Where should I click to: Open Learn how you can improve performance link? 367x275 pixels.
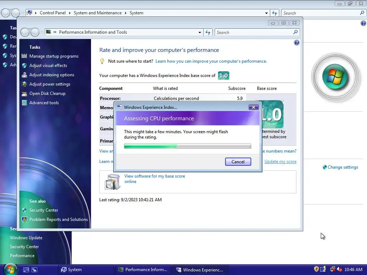211,61
